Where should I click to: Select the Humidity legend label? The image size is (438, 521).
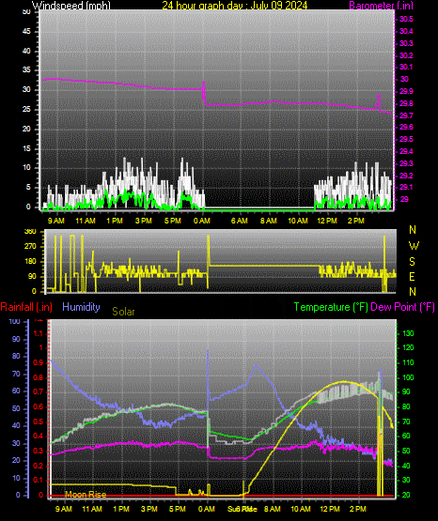(x=81, y=306)
